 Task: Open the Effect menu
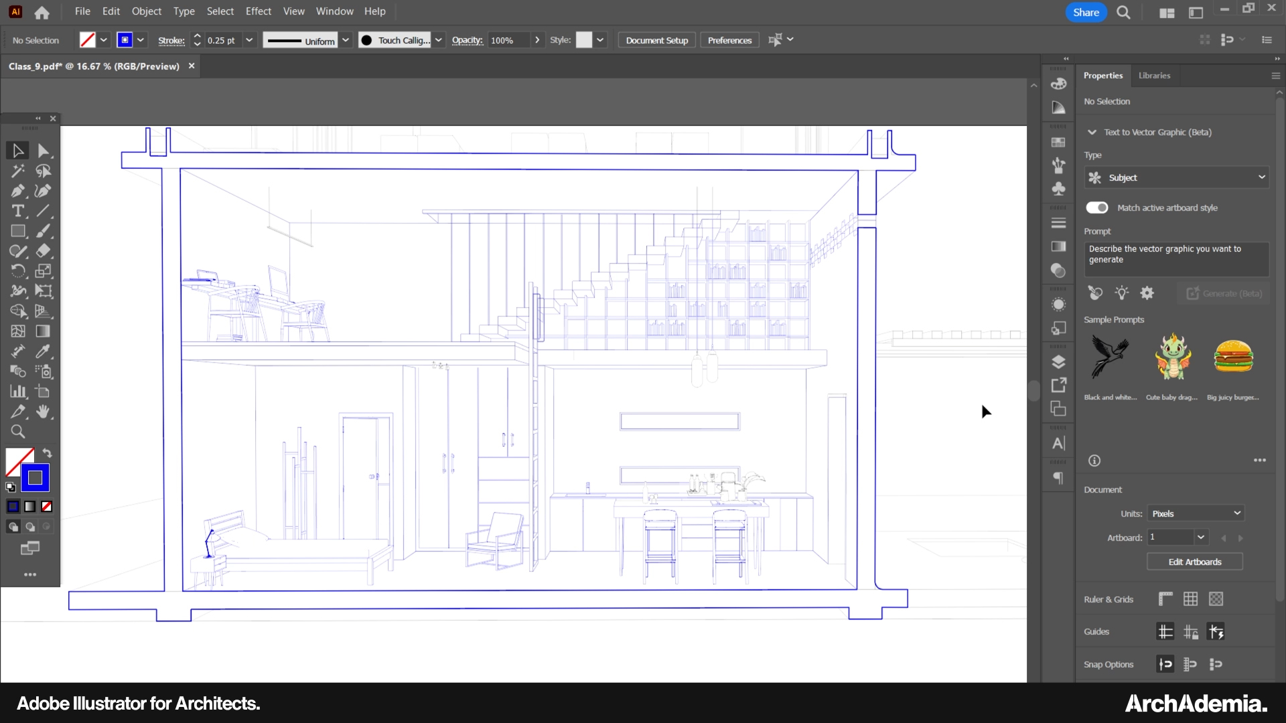258,11
